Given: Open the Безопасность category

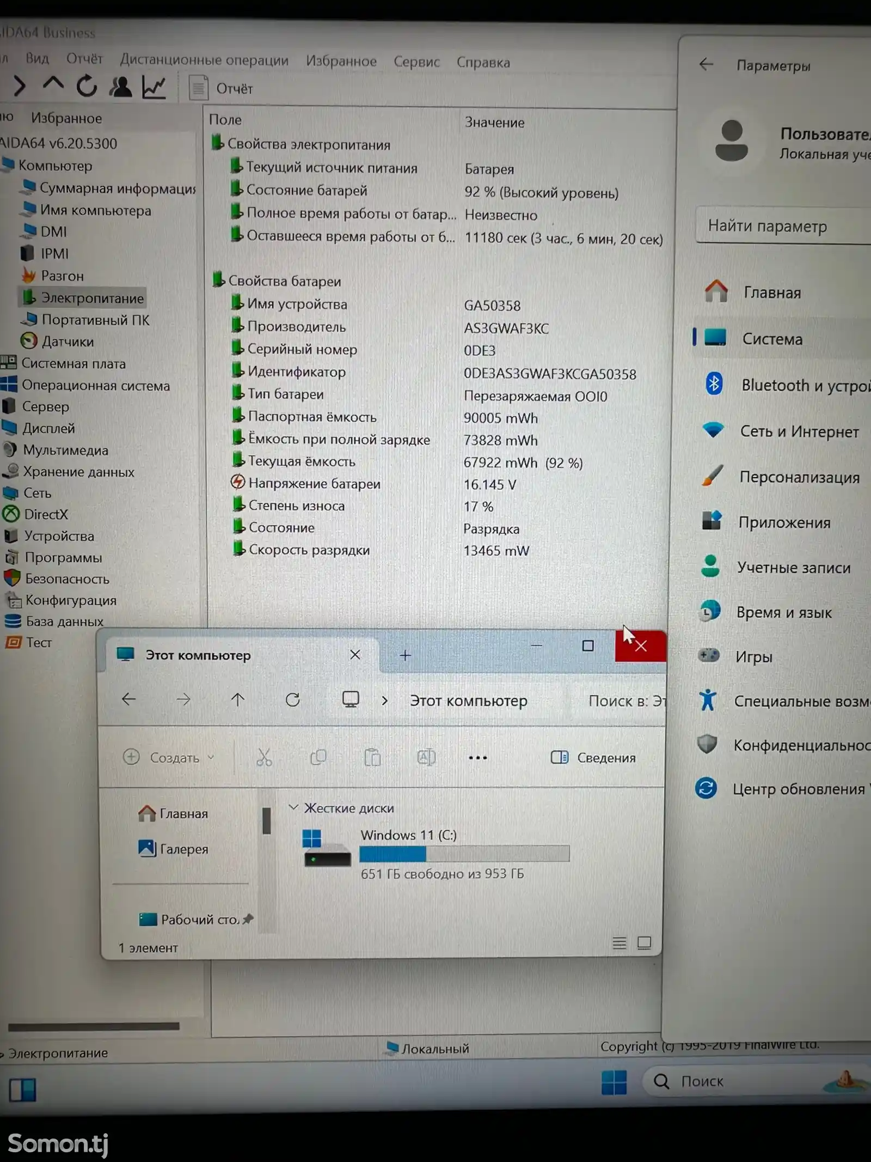Looking at the screenshot, I should click(x=57, y=579).
